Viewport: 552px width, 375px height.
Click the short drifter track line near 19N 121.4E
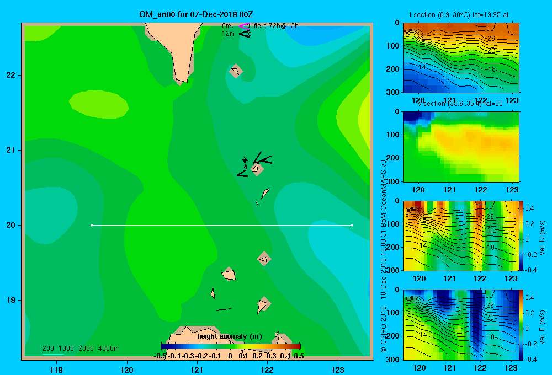pyautogui.click(x=224, y=309)
